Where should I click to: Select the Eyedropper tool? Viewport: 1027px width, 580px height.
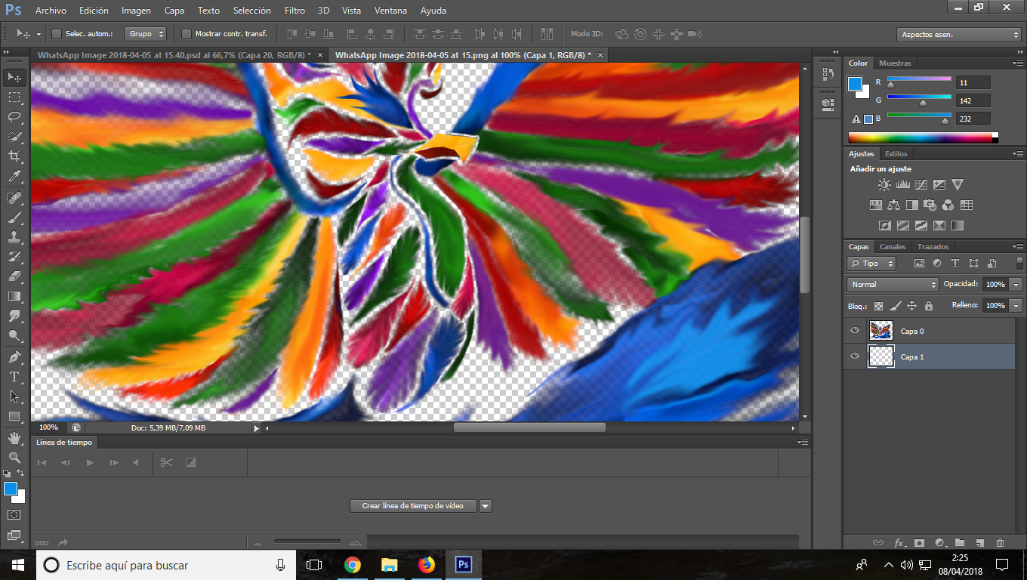tap(14, 176)
